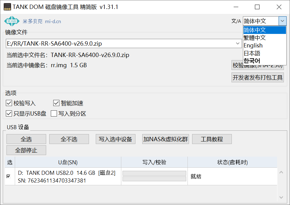Open the 工具教程 button
This screenshot has height=205, width=290.
click(212, 139)
